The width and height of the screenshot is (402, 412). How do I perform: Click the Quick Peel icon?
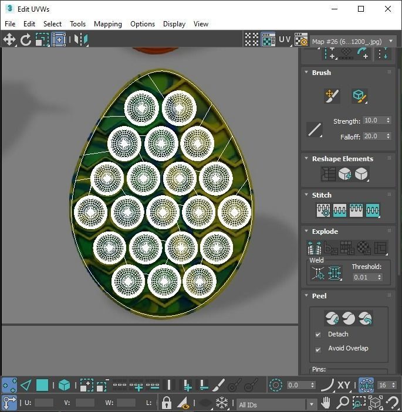click(x=332, y=318)
